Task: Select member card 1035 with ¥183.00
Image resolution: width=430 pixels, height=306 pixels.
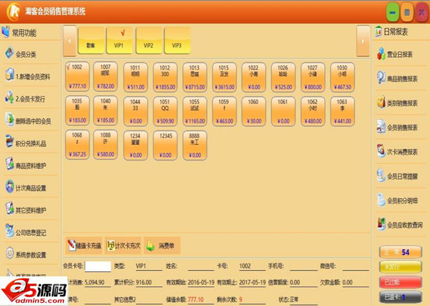Action: (77, 111)
